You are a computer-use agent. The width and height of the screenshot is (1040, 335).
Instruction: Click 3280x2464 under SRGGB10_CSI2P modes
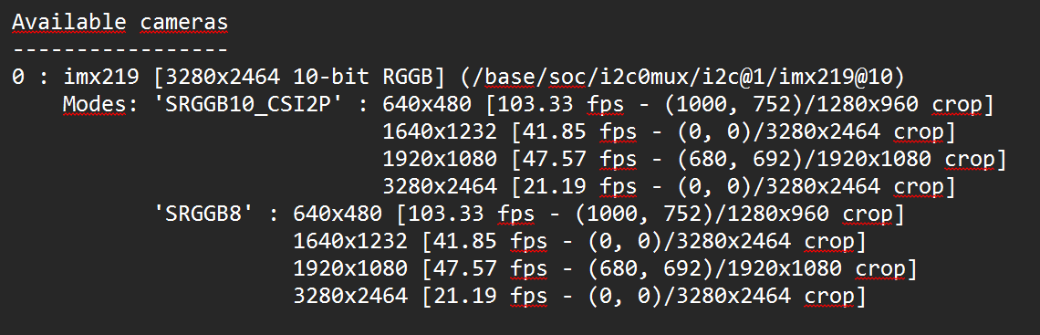(x=440, y=186)
